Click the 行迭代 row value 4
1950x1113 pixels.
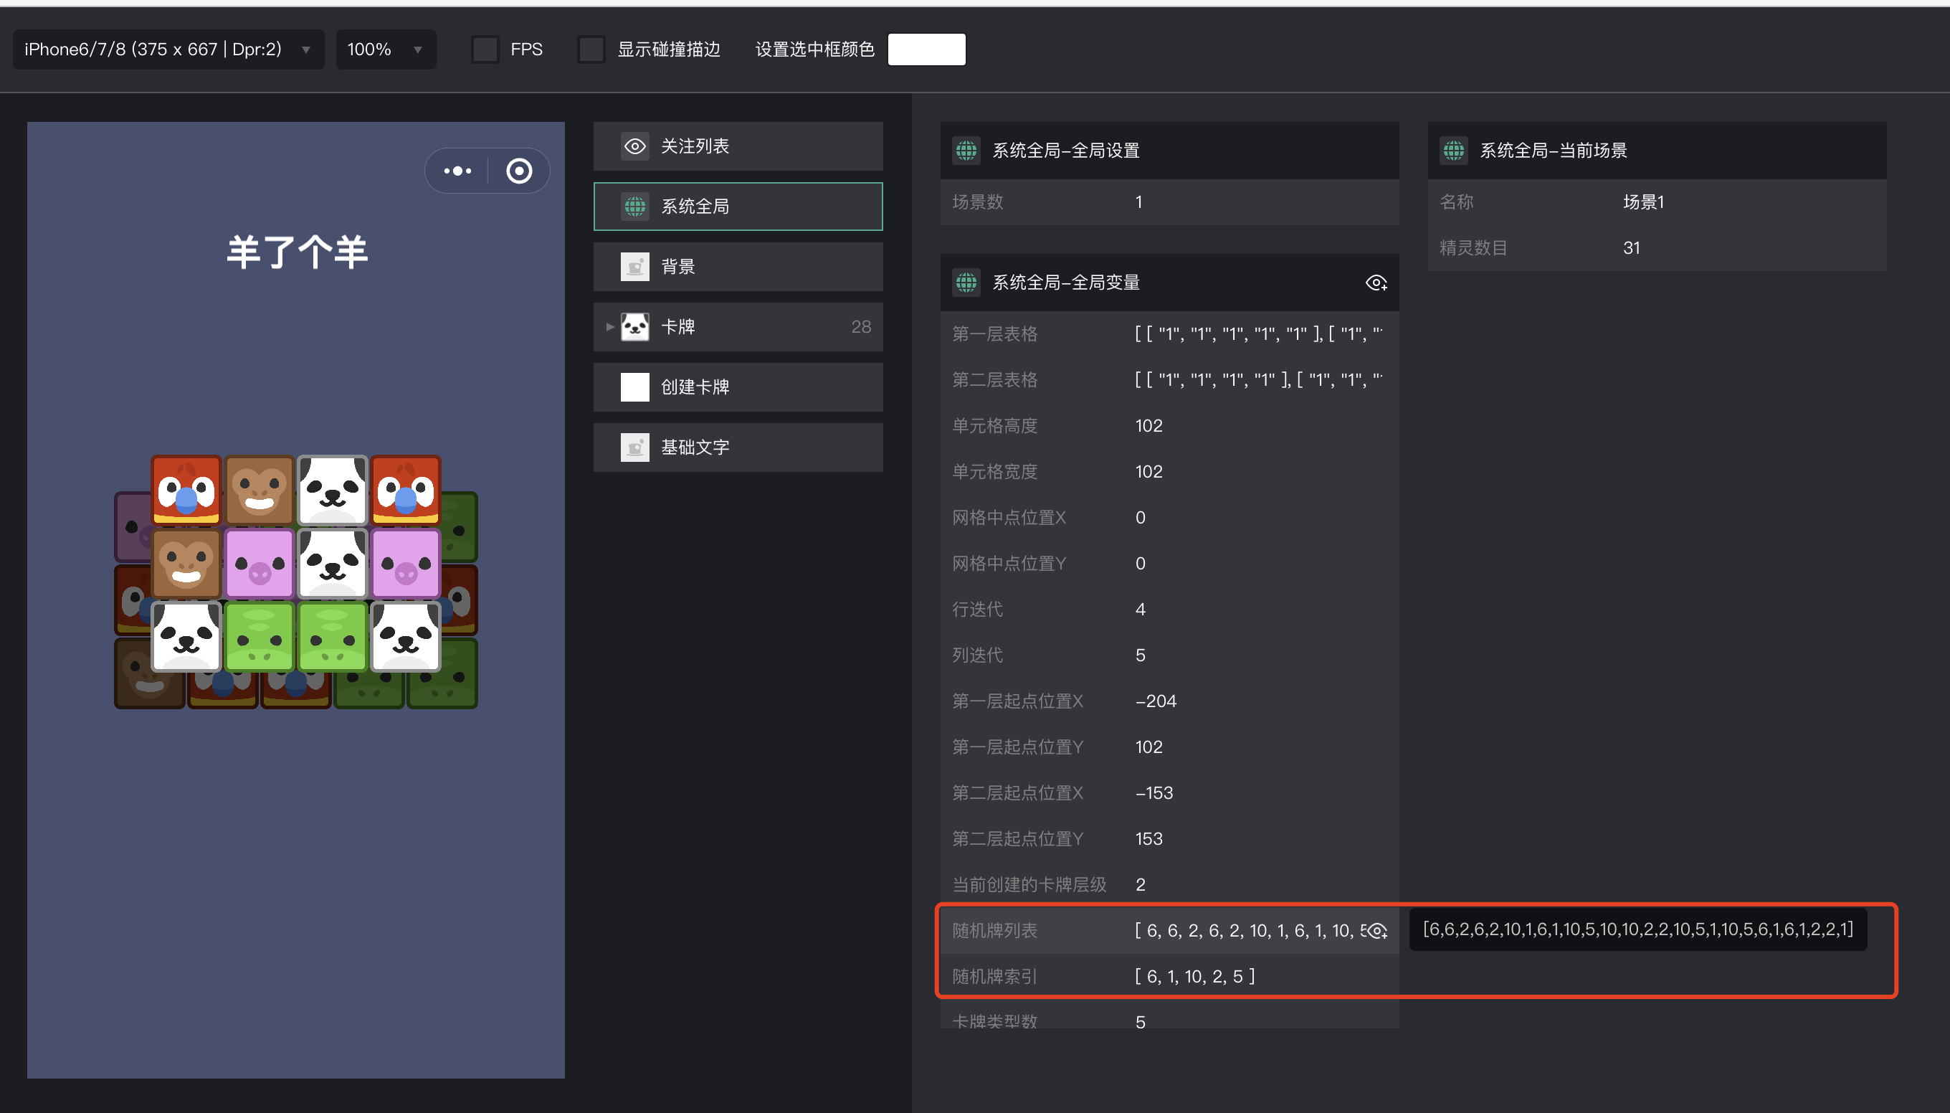[1140, 610]
